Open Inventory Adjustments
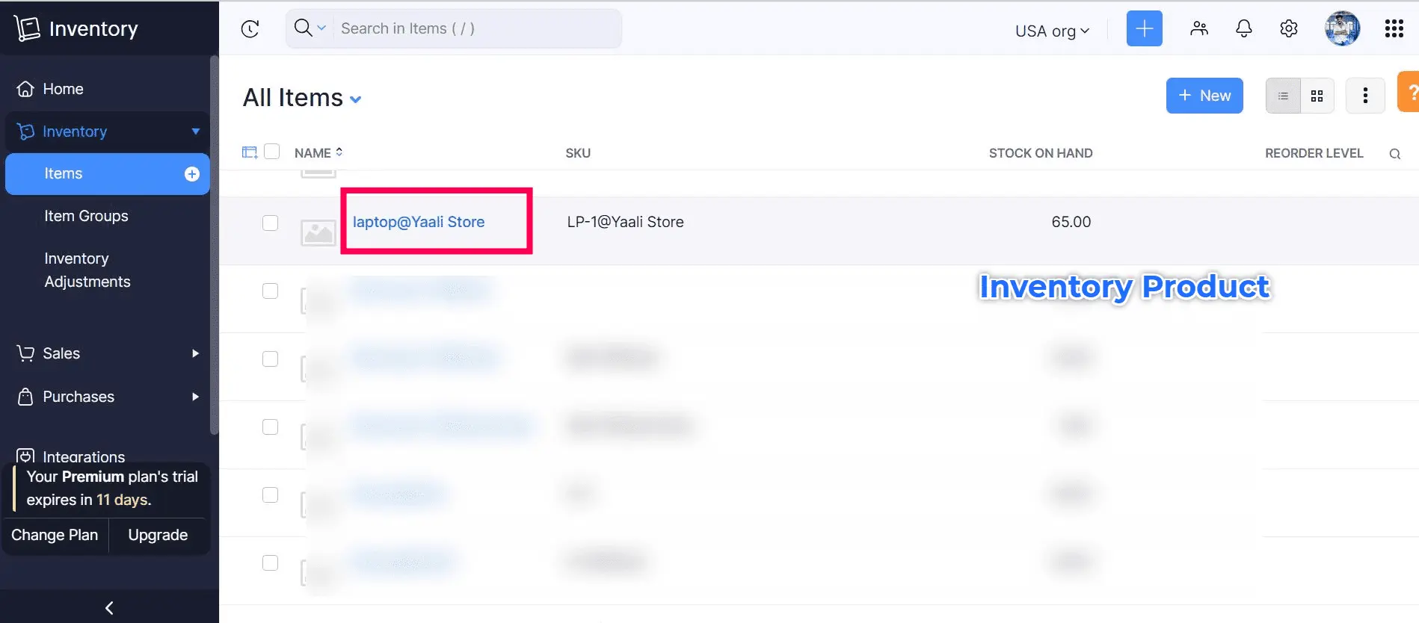This screenshot has width=1419, height=623. pos(87,270)
